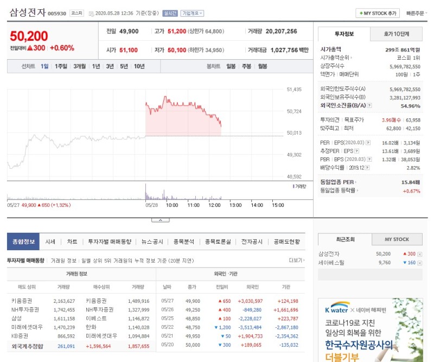Open the K water 더블기부 advertisement banner

[371, 330]
